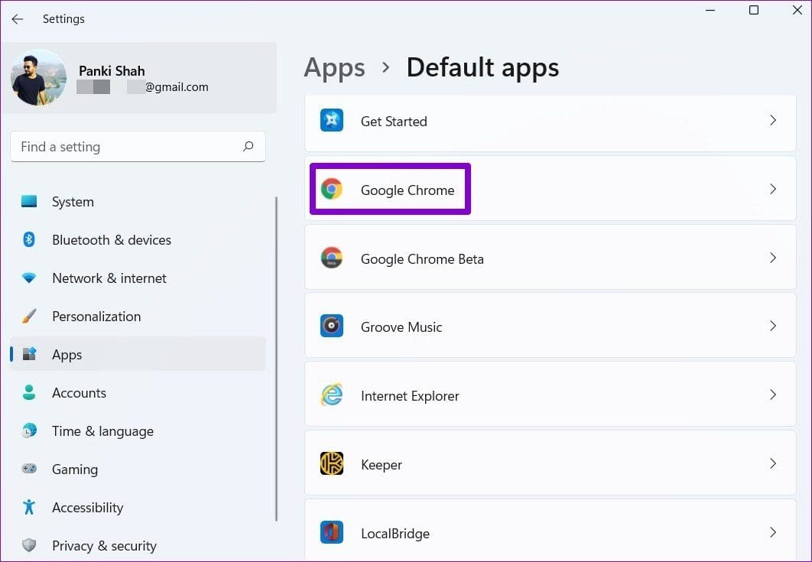This screenshot has height=562, width=812.
Task: Click the Google Chrome Beta icon
Action: 331,258
